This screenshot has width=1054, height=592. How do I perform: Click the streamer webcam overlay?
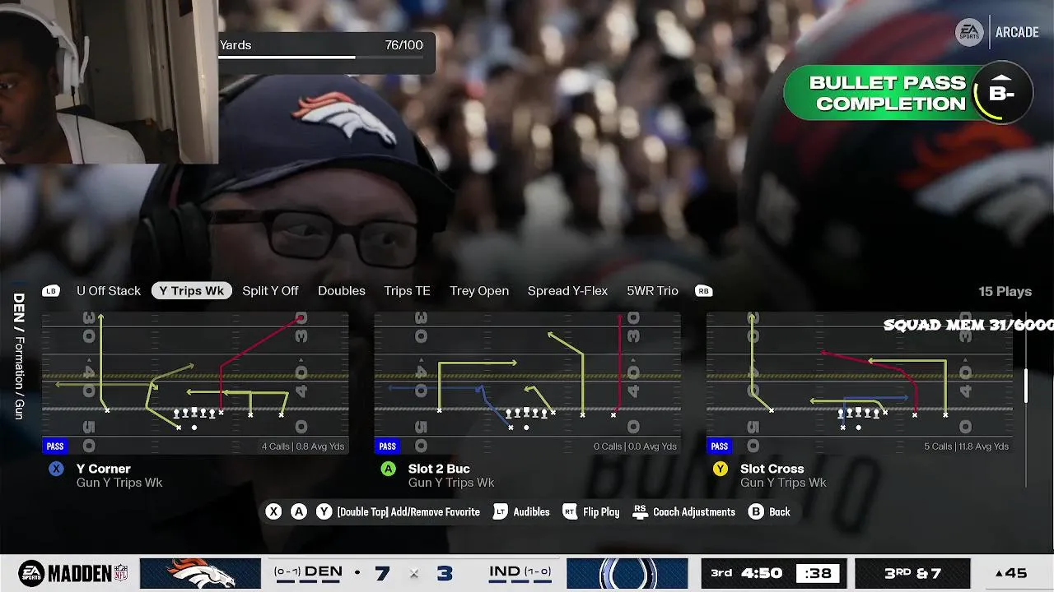pyautogui.click(x=109, y=81)
